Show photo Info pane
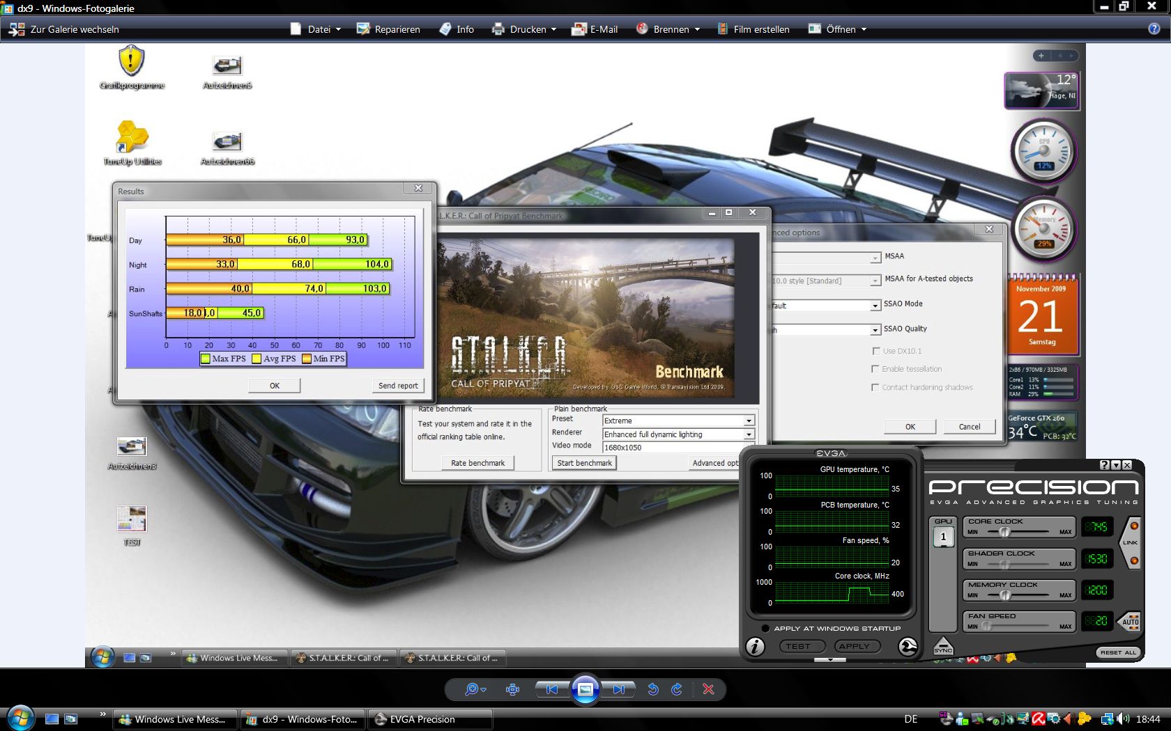The width and height of the screenshot is (1171, 731). point(457,29)
